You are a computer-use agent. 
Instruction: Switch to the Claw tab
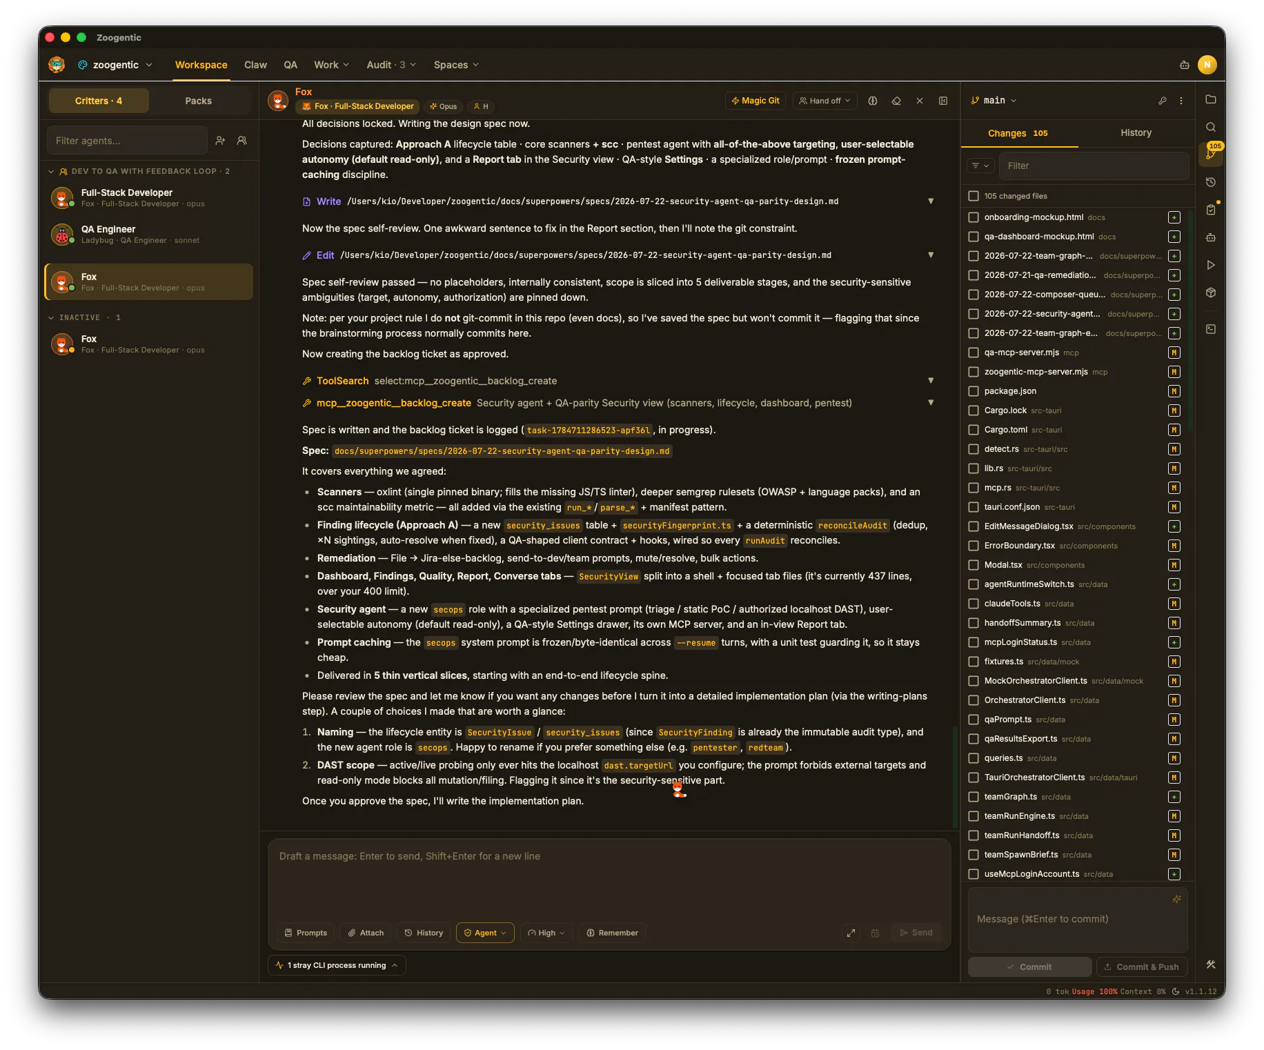click(255, 65)
